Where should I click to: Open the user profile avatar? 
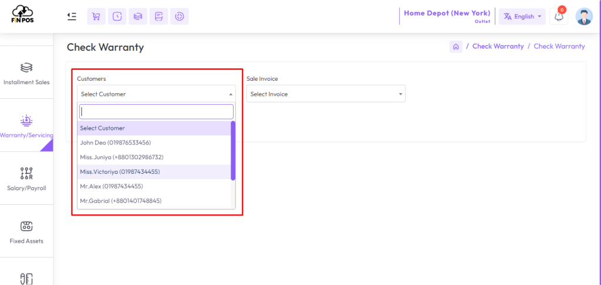click(584, 16)
